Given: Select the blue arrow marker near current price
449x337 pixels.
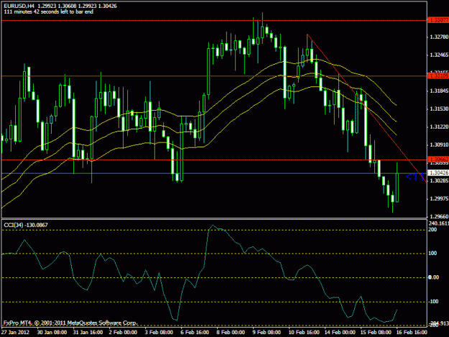Looking at the screenshot, I should coord(415,177).
